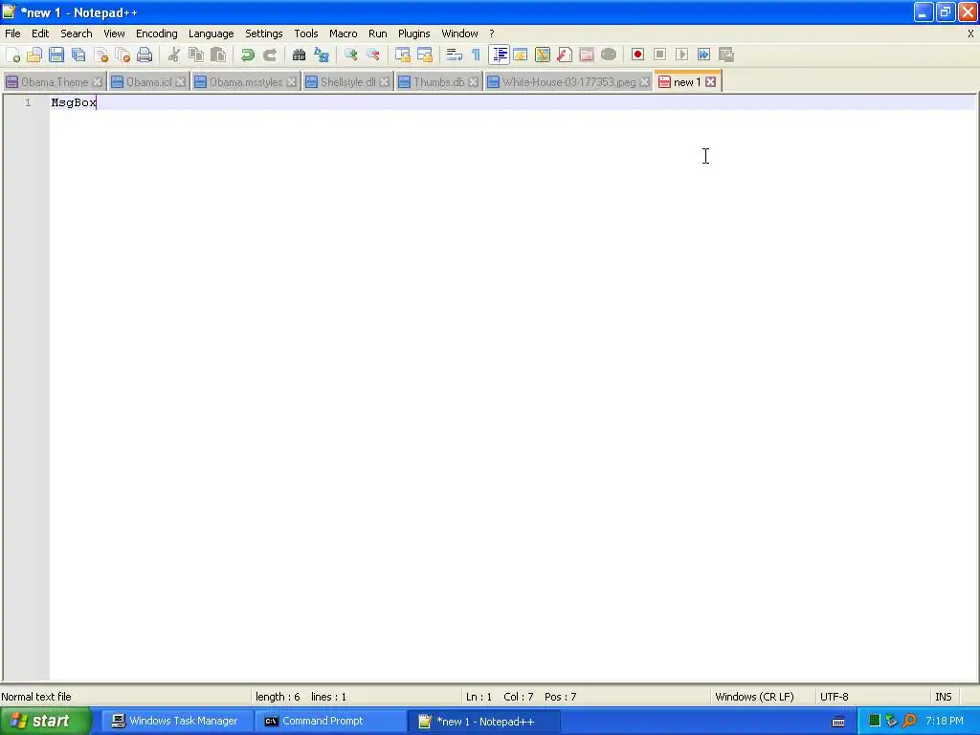980x735 pixels.
Task: Close the new 1 tab
Action: coord(711,82)
